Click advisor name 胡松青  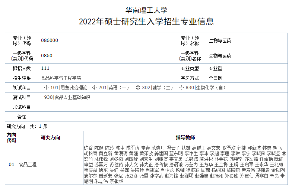pyautogui.click(x=91, y=153)
